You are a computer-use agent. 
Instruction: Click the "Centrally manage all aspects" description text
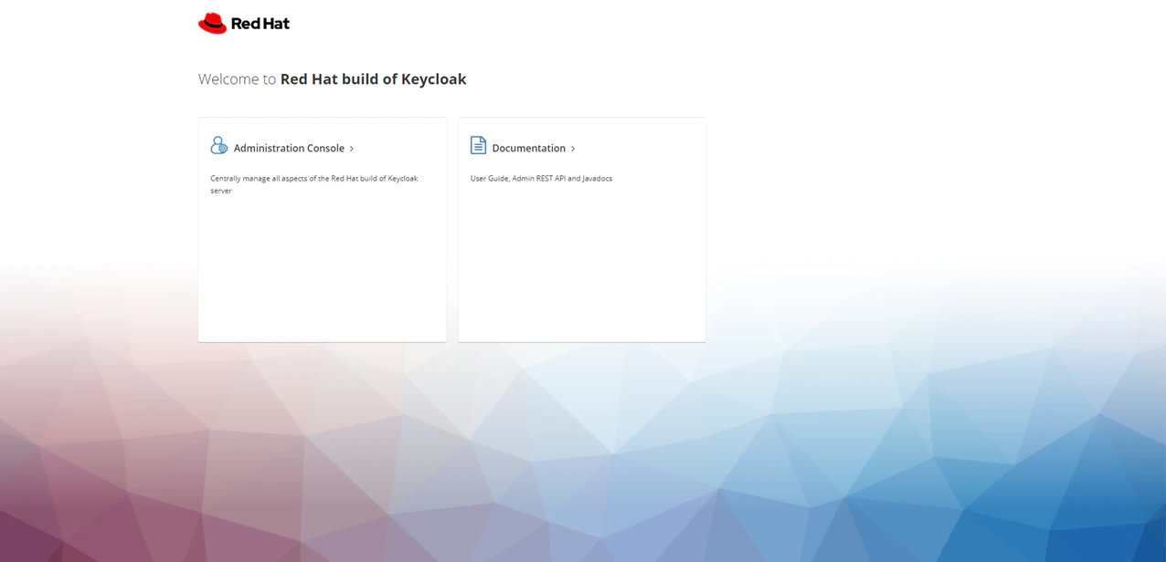[314, 184]
